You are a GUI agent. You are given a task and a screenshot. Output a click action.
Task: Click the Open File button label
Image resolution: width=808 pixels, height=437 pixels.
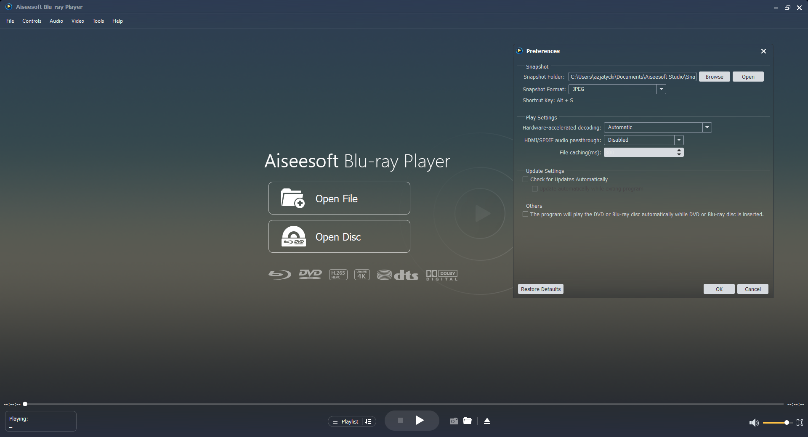coord(337,199)
